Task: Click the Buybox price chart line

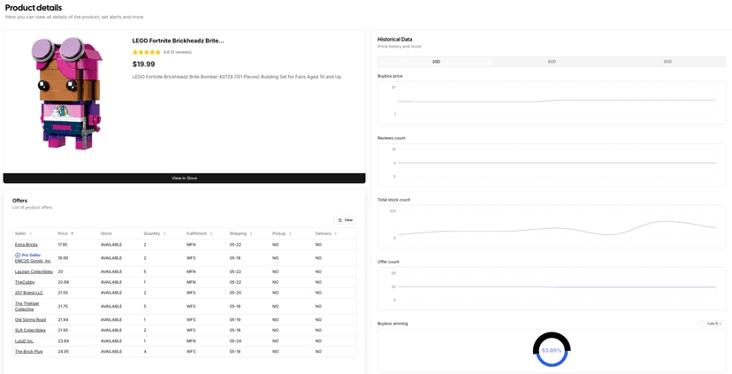Action: (556, 101)
